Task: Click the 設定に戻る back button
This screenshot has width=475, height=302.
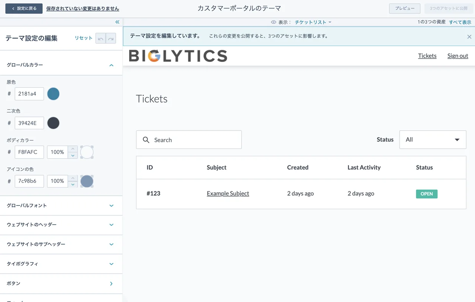Action: tap(24, 9)
